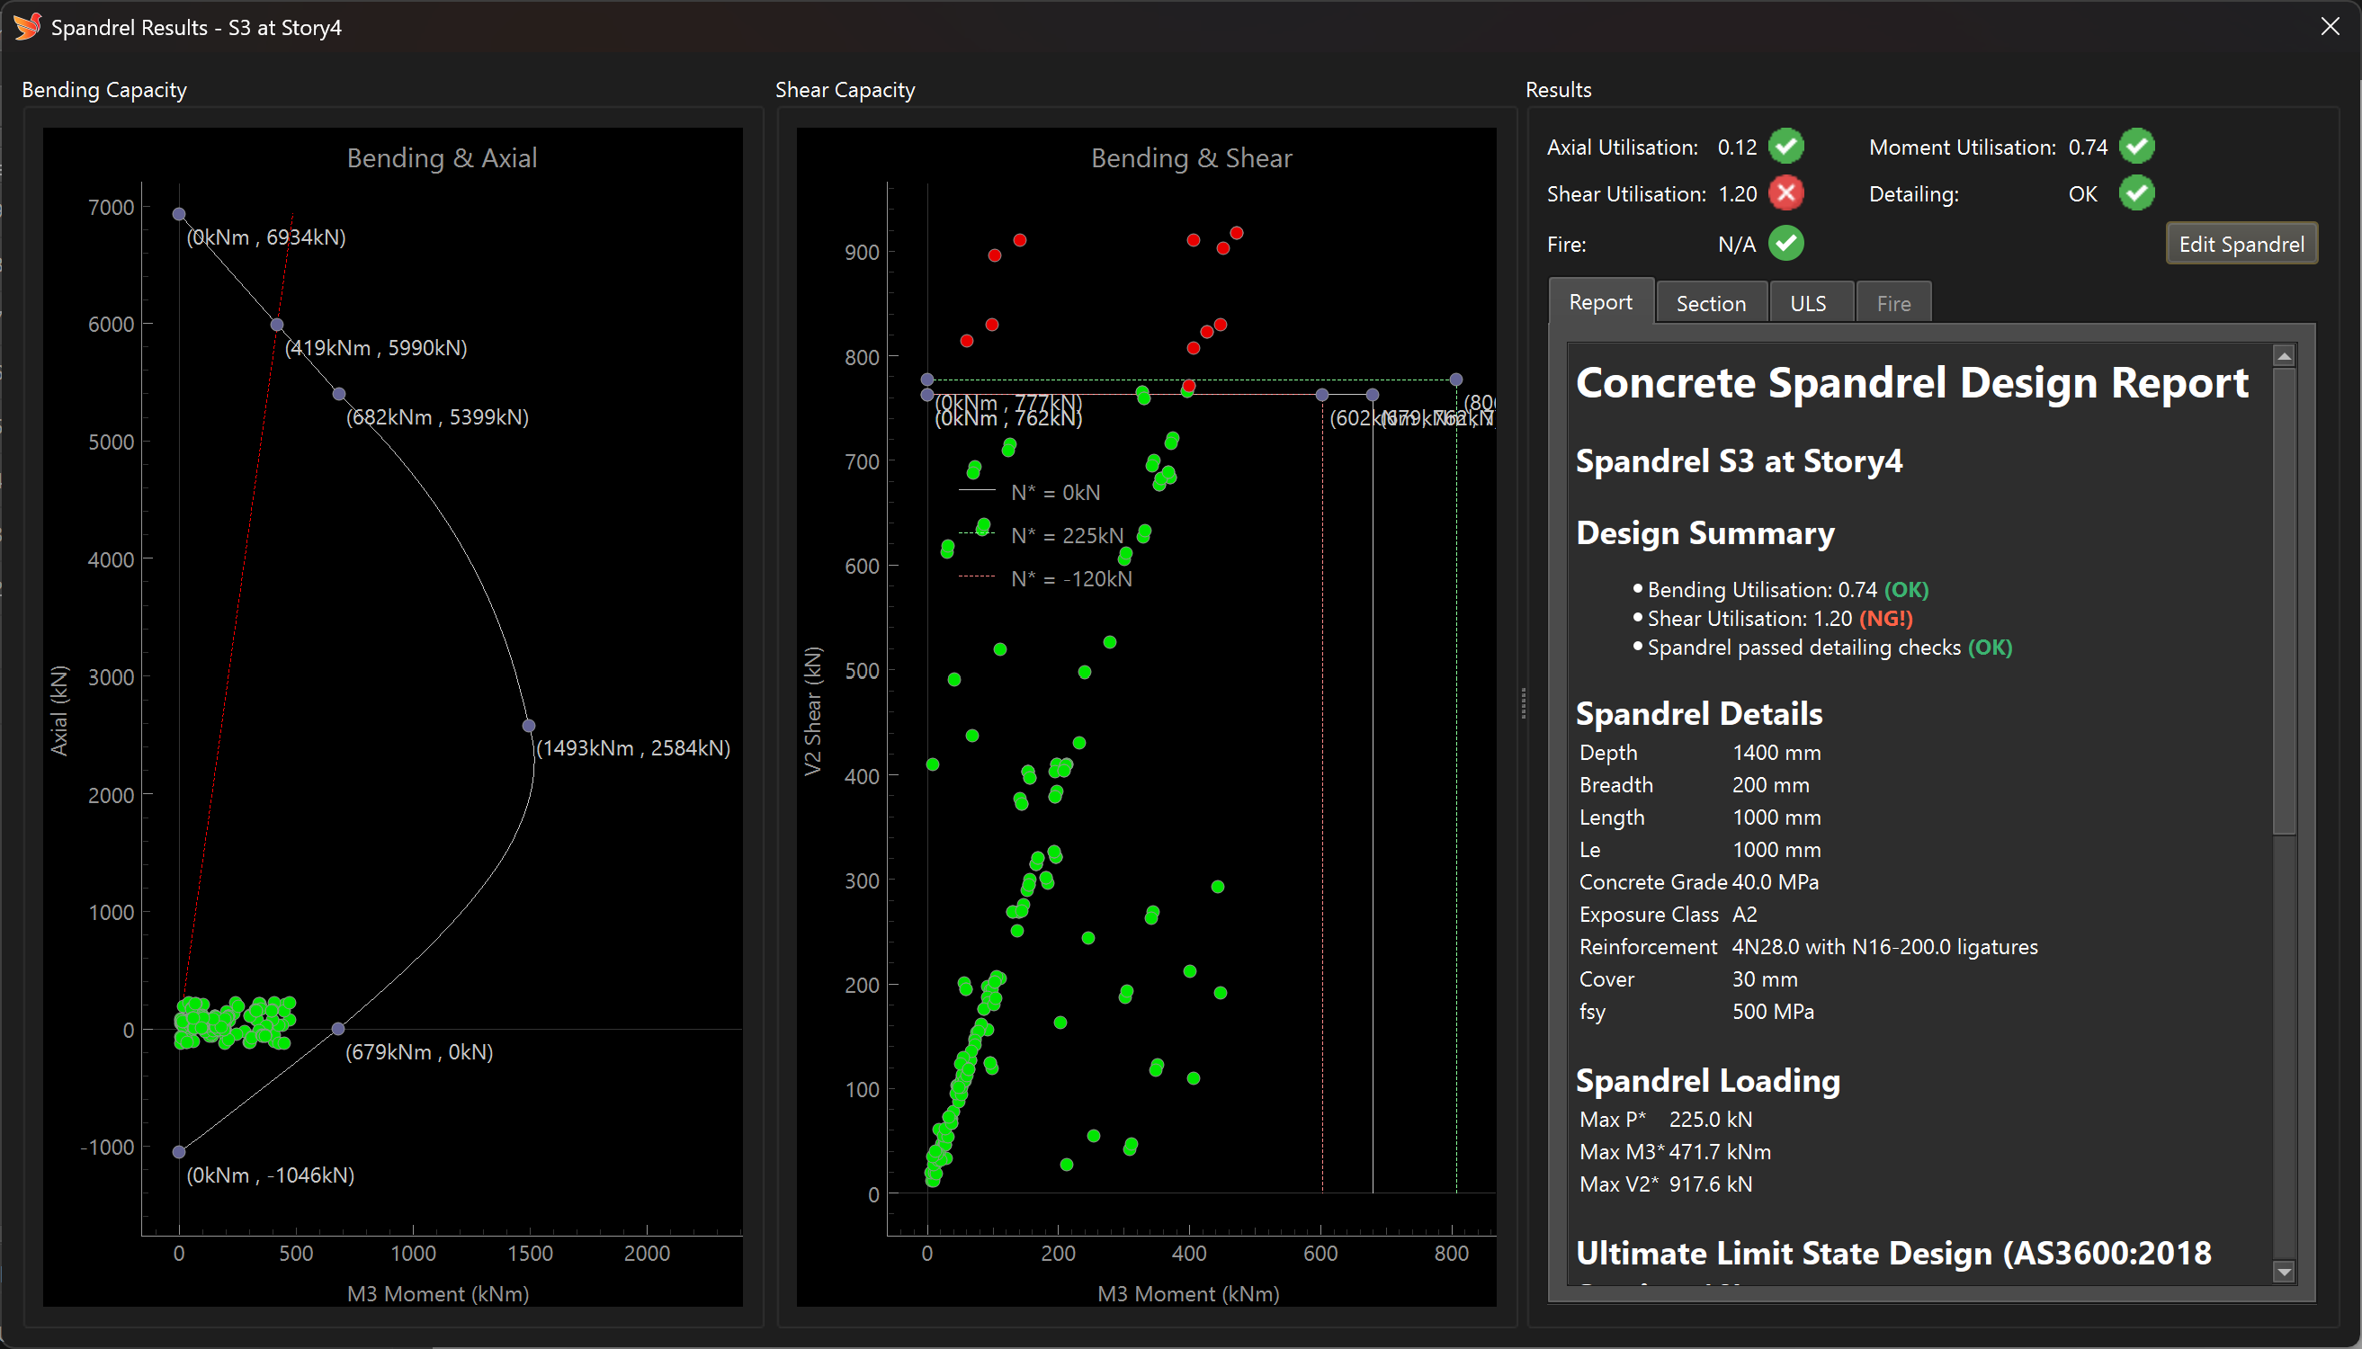2362x1349 pixels.
Task: Click the N* = 0kN legend entry
Action: coord(1030,492)
